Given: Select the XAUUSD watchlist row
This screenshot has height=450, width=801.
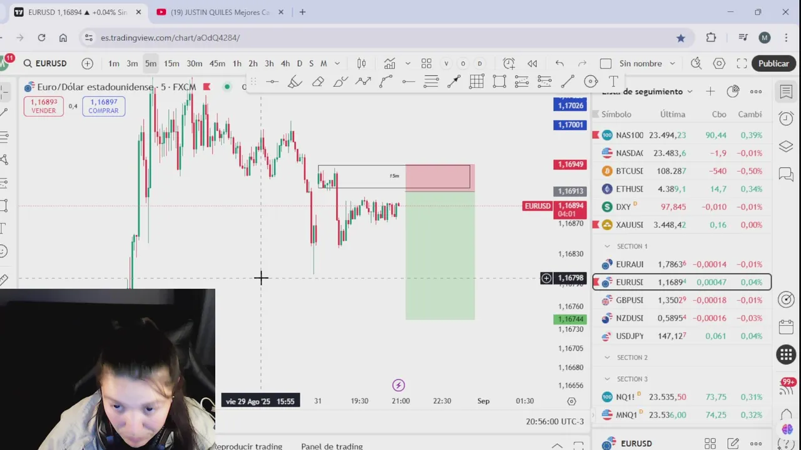Looking at the screenshot, I should pyautogui.click(x=681, y=224).
